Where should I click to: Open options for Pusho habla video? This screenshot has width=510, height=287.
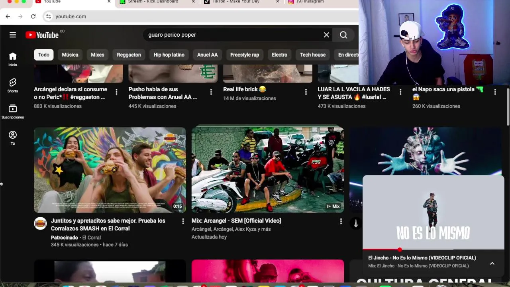click(x=211, y=92)
